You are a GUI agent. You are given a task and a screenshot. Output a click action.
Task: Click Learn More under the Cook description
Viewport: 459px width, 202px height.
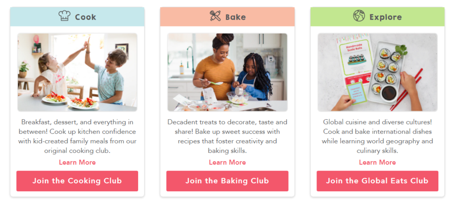click(77, 162)
